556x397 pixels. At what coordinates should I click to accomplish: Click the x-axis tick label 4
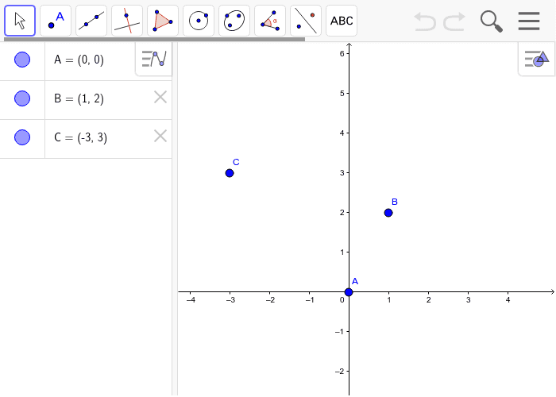coord(508,300)
